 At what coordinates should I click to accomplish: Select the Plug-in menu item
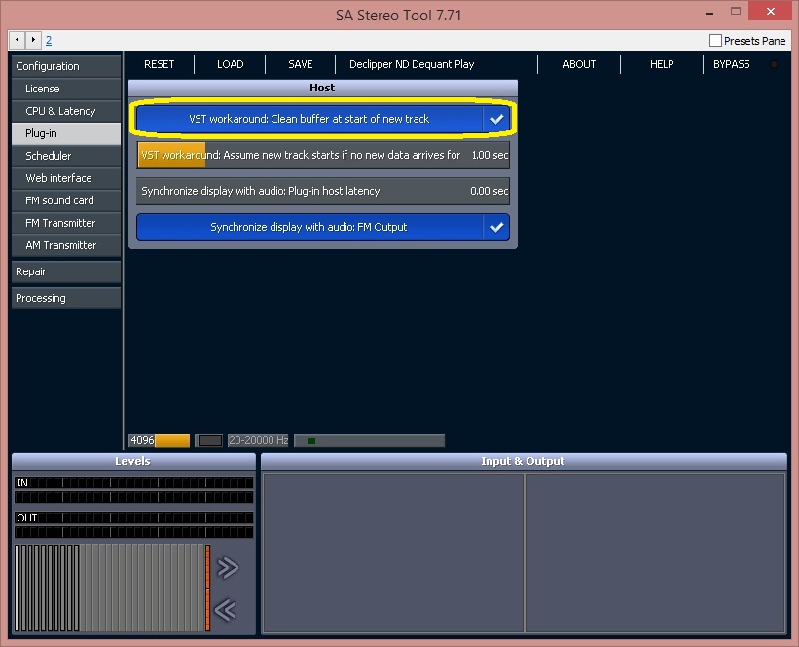click(x=66, y=133)
